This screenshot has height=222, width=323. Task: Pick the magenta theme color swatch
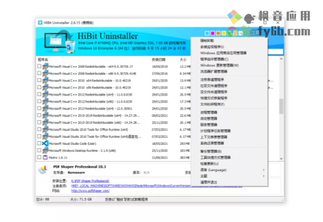click(213, 33)
